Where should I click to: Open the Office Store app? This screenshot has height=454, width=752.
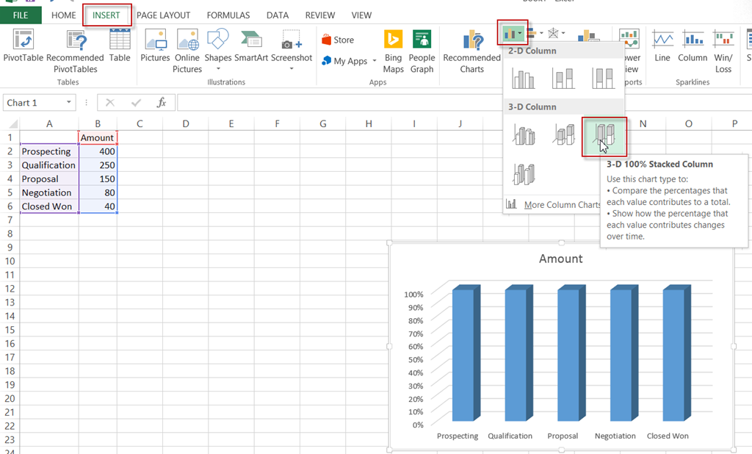click(x=338, y=40)
